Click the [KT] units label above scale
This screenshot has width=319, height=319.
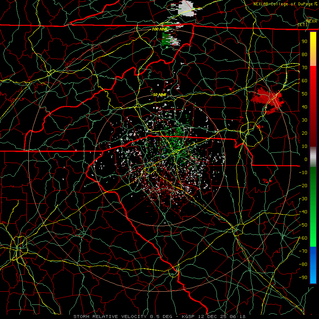pos(303,24)
